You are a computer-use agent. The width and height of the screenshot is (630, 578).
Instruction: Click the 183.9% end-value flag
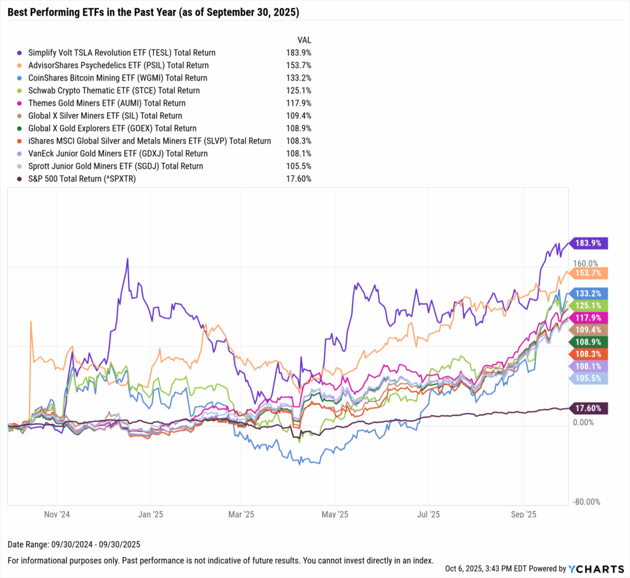589,243
